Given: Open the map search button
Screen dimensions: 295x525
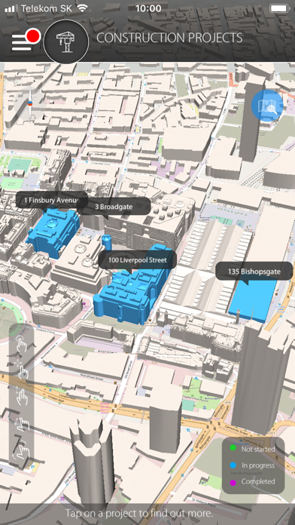Looking at the screenshot, I should [267, 106].
